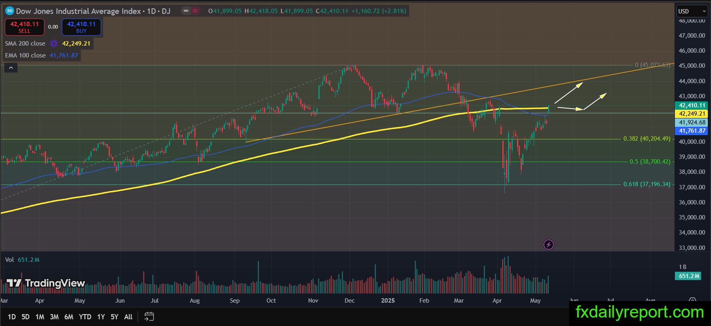The height and width of the screenshot is (326, 711).
Task: Click the chart title Dow Jones Industrial Average Index
Action: coord(79,11)
